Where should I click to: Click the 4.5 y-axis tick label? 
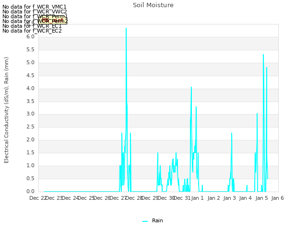[x=30, y=76]
